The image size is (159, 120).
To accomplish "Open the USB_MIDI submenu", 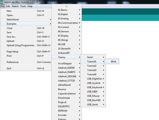I will [93, 92].
